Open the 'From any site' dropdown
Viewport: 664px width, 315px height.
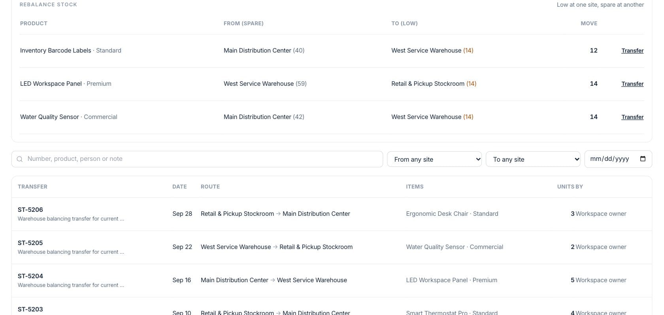tap(434, 159)
